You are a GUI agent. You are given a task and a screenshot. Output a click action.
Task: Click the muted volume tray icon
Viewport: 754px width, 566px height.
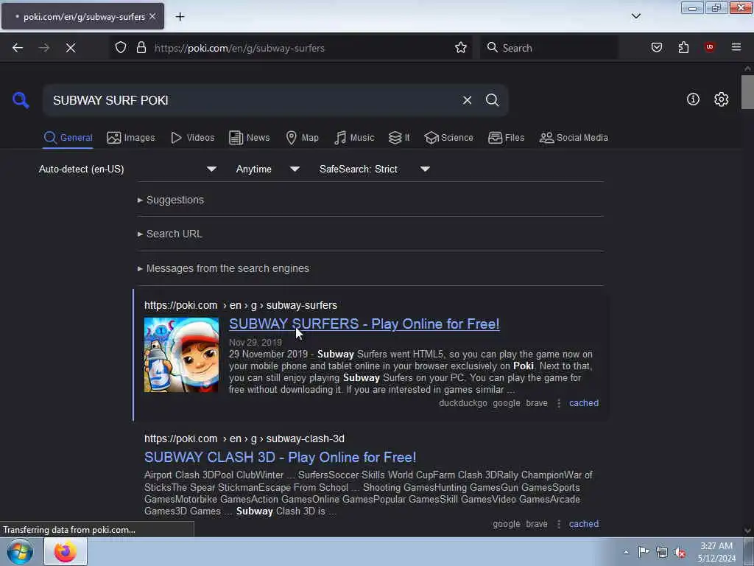(680, 553)
